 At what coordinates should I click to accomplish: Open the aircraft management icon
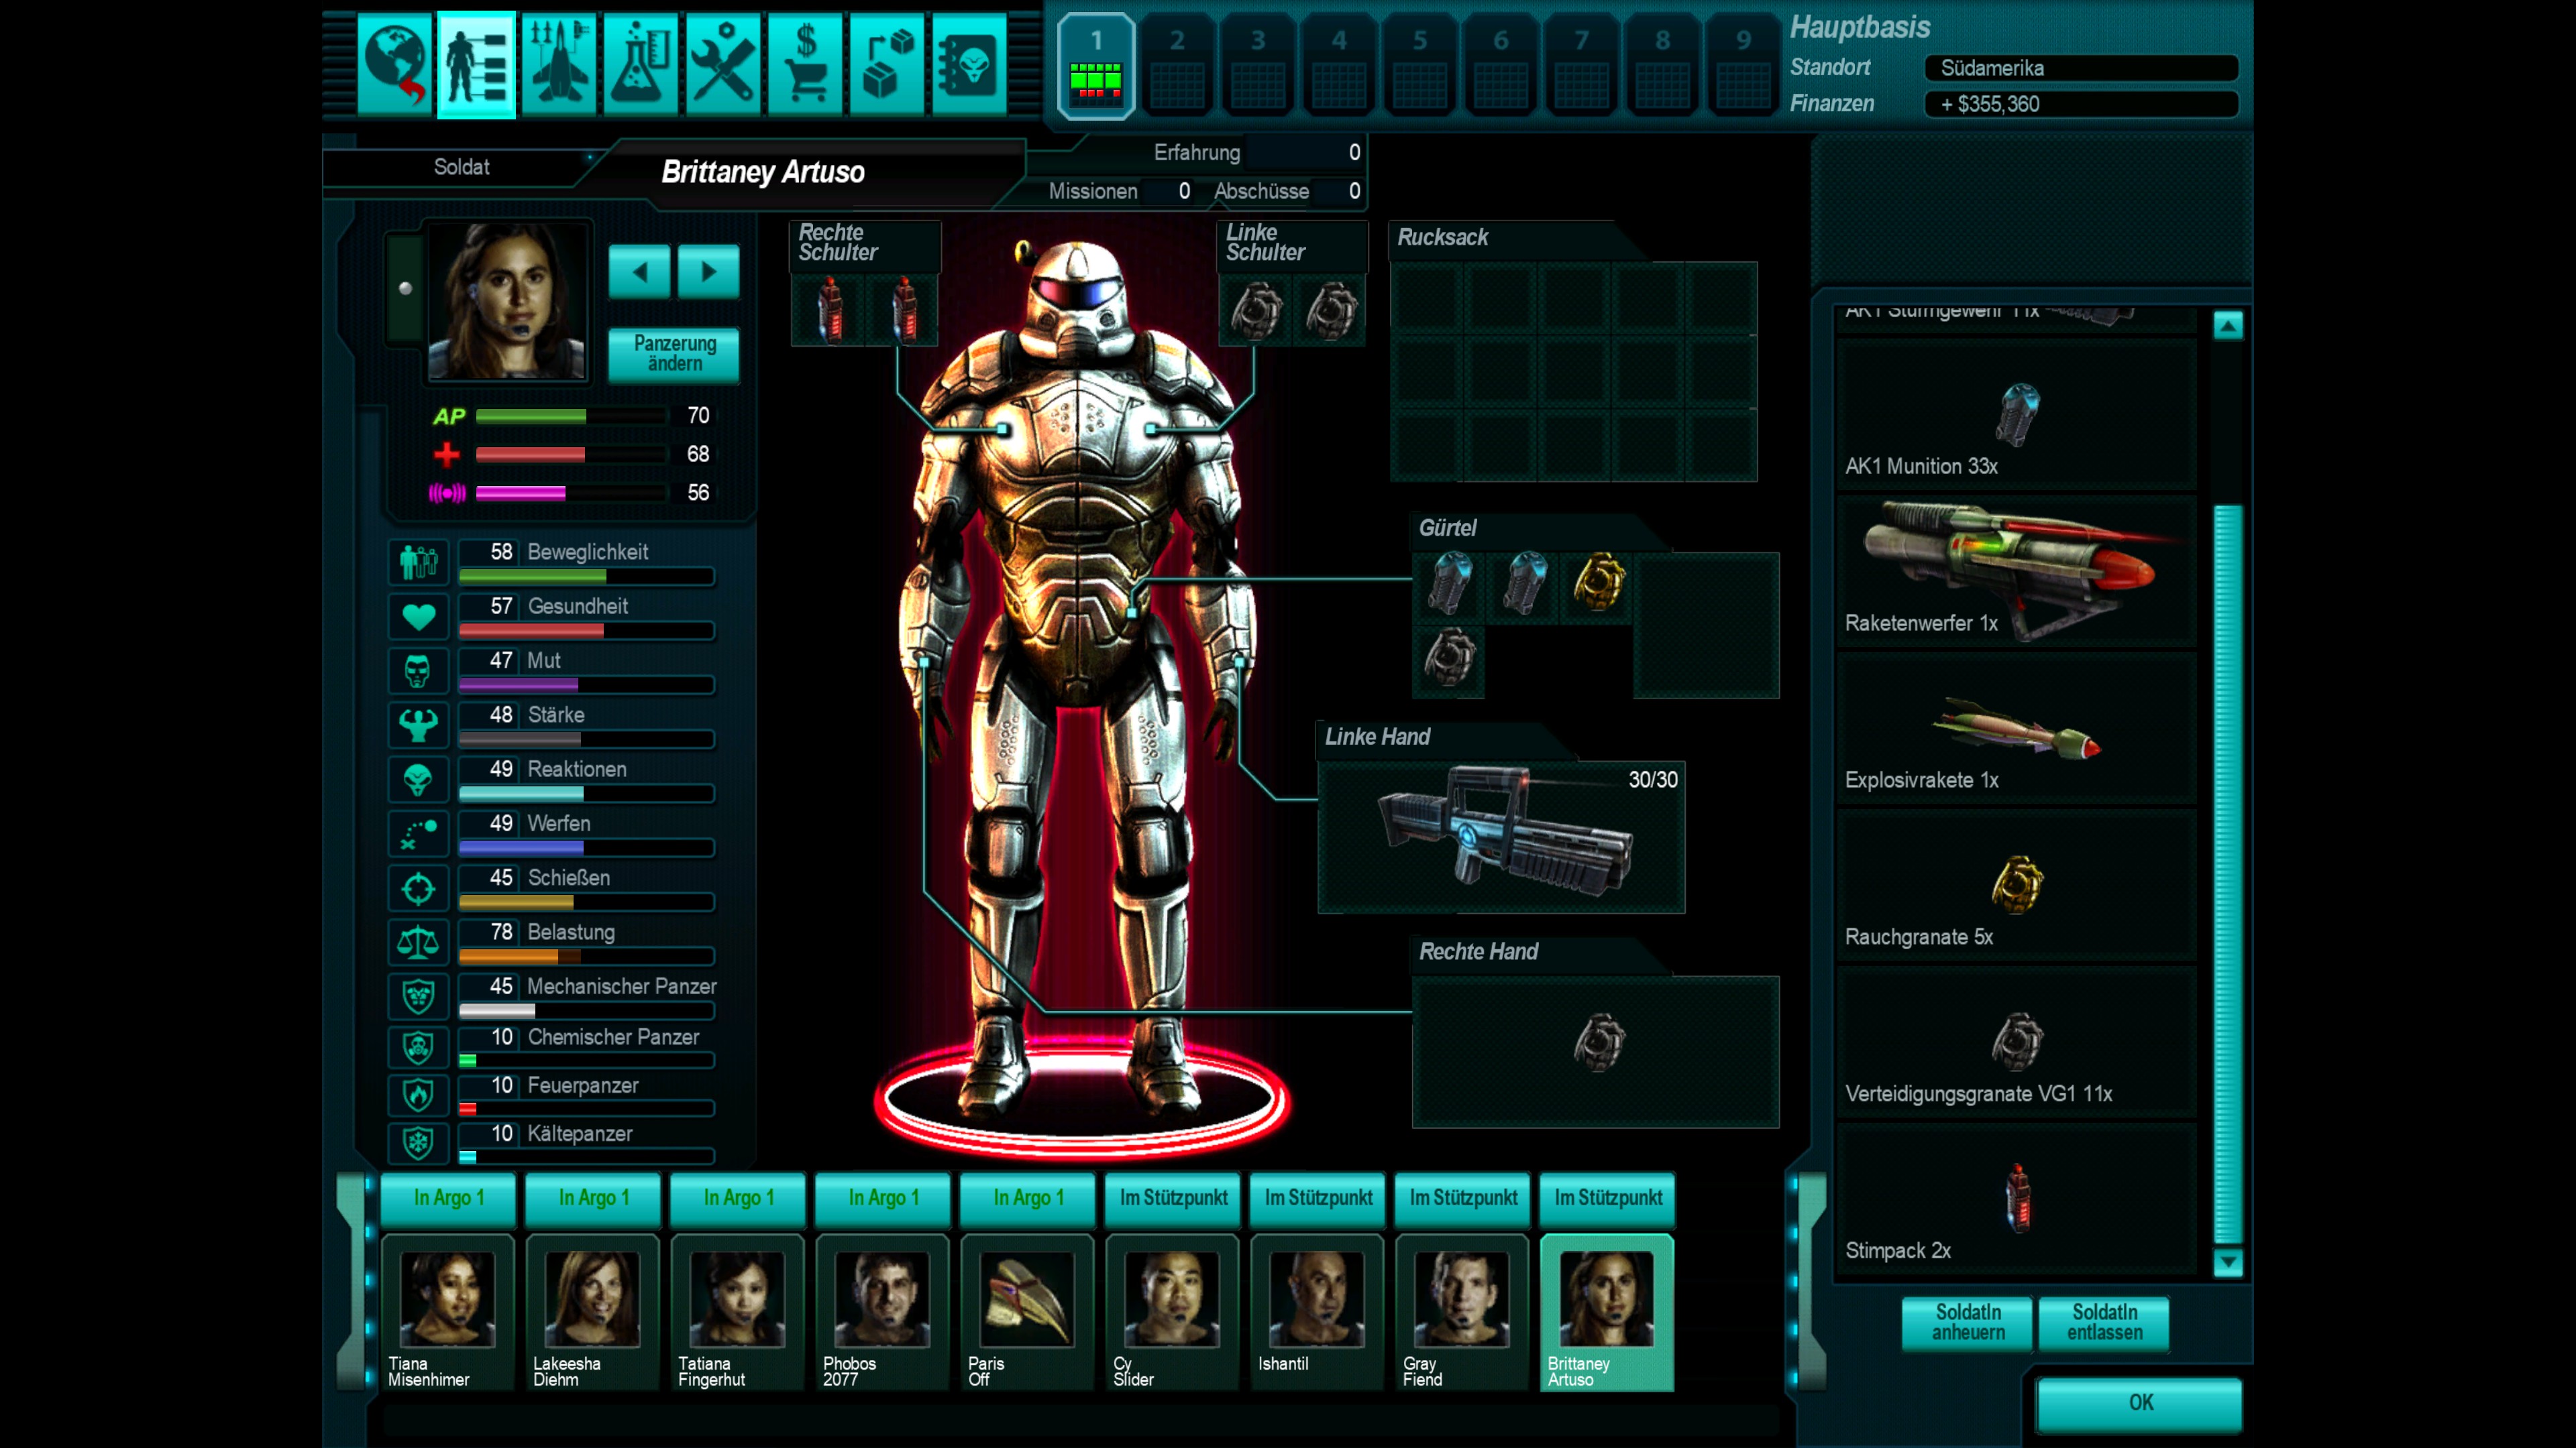(558, 65)
